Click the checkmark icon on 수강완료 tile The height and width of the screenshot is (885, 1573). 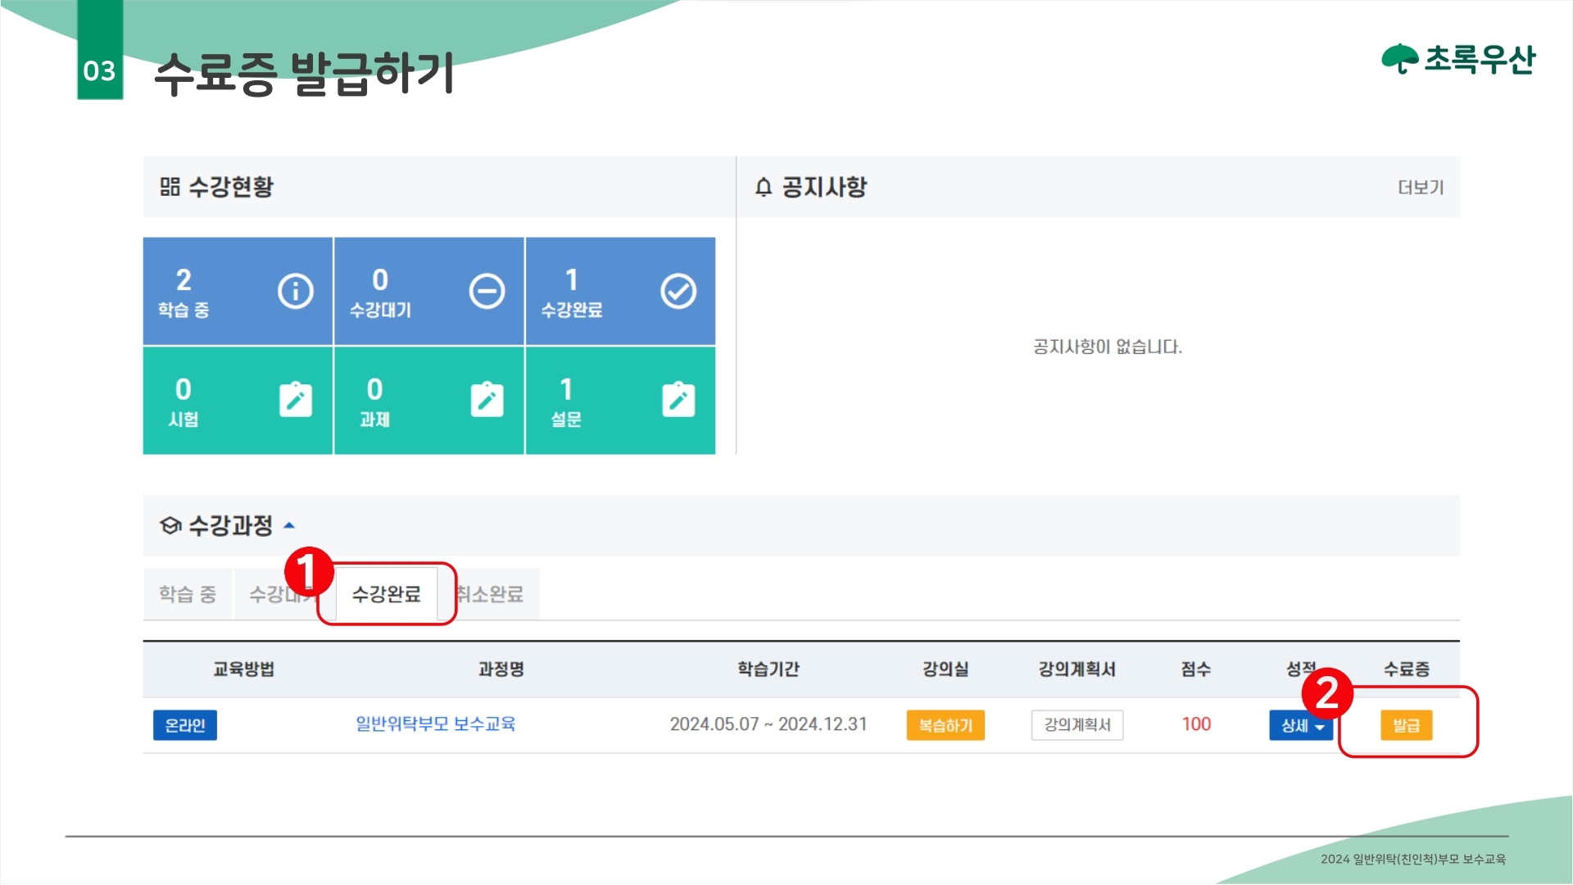point(678,291)
